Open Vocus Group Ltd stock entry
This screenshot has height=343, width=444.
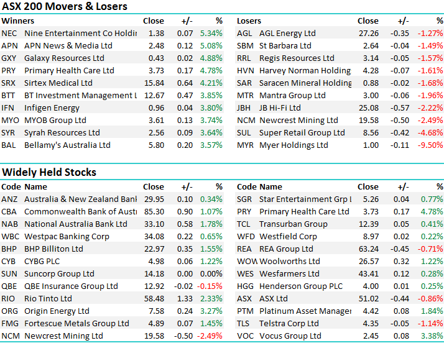(x=290, y=336)
